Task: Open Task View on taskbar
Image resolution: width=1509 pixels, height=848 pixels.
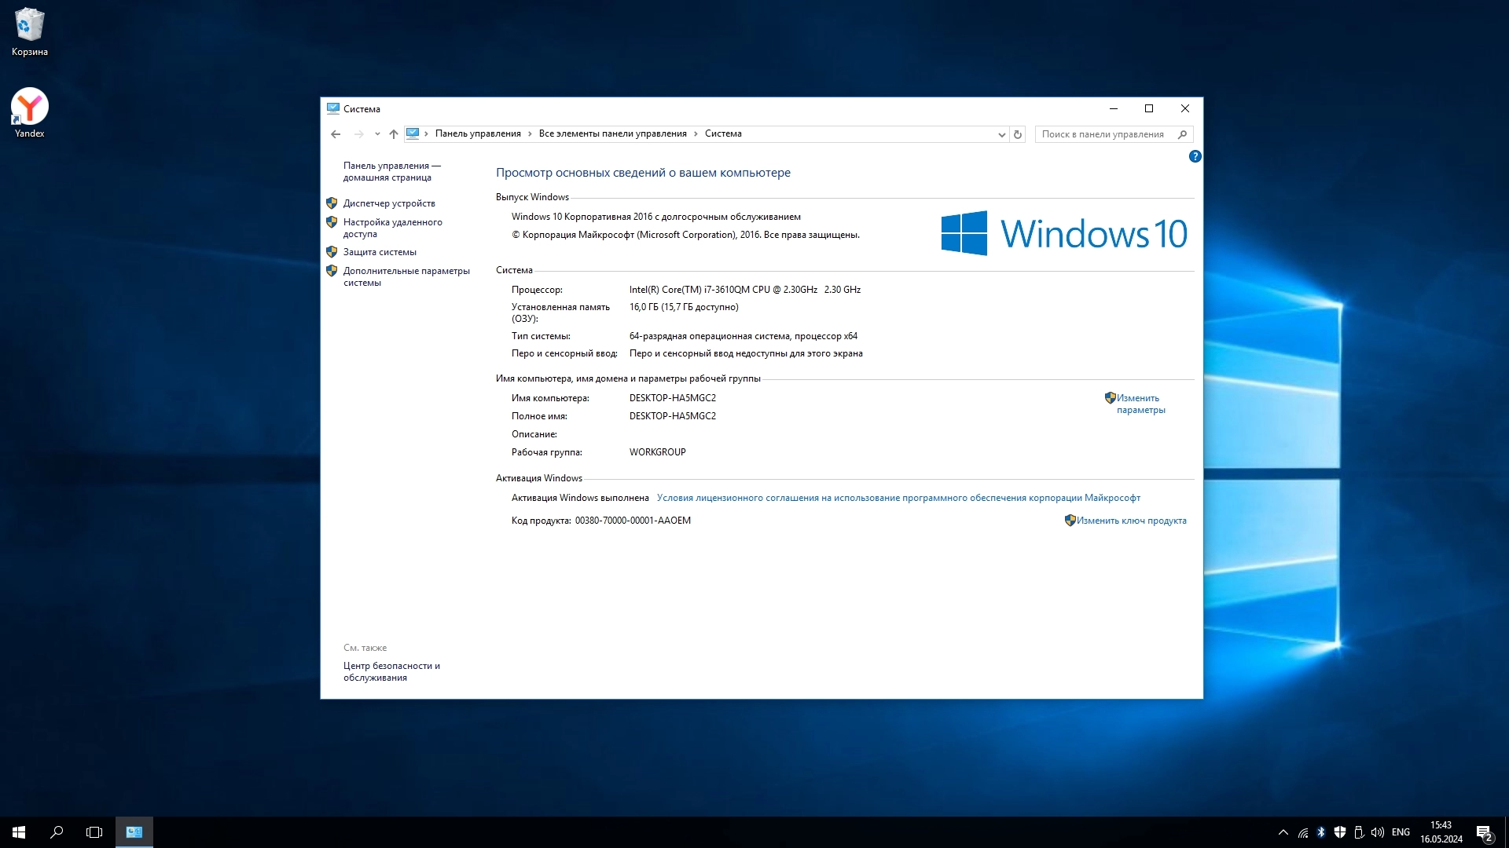Action: [94, 832]
